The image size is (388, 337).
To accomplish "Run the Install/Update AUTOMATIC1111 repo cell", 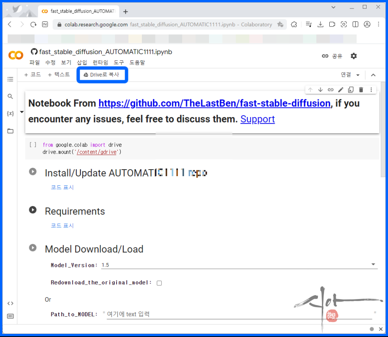I will (33, 172).
